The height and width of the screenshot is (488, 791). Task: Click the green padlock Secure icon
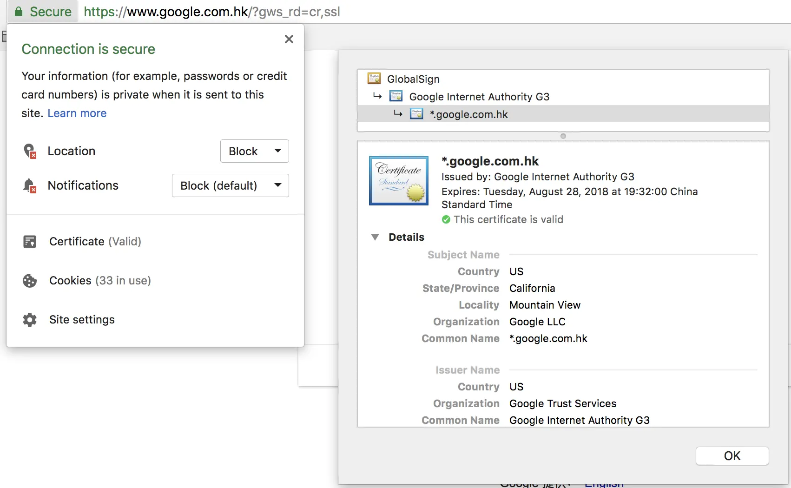(x=19, y=12)
